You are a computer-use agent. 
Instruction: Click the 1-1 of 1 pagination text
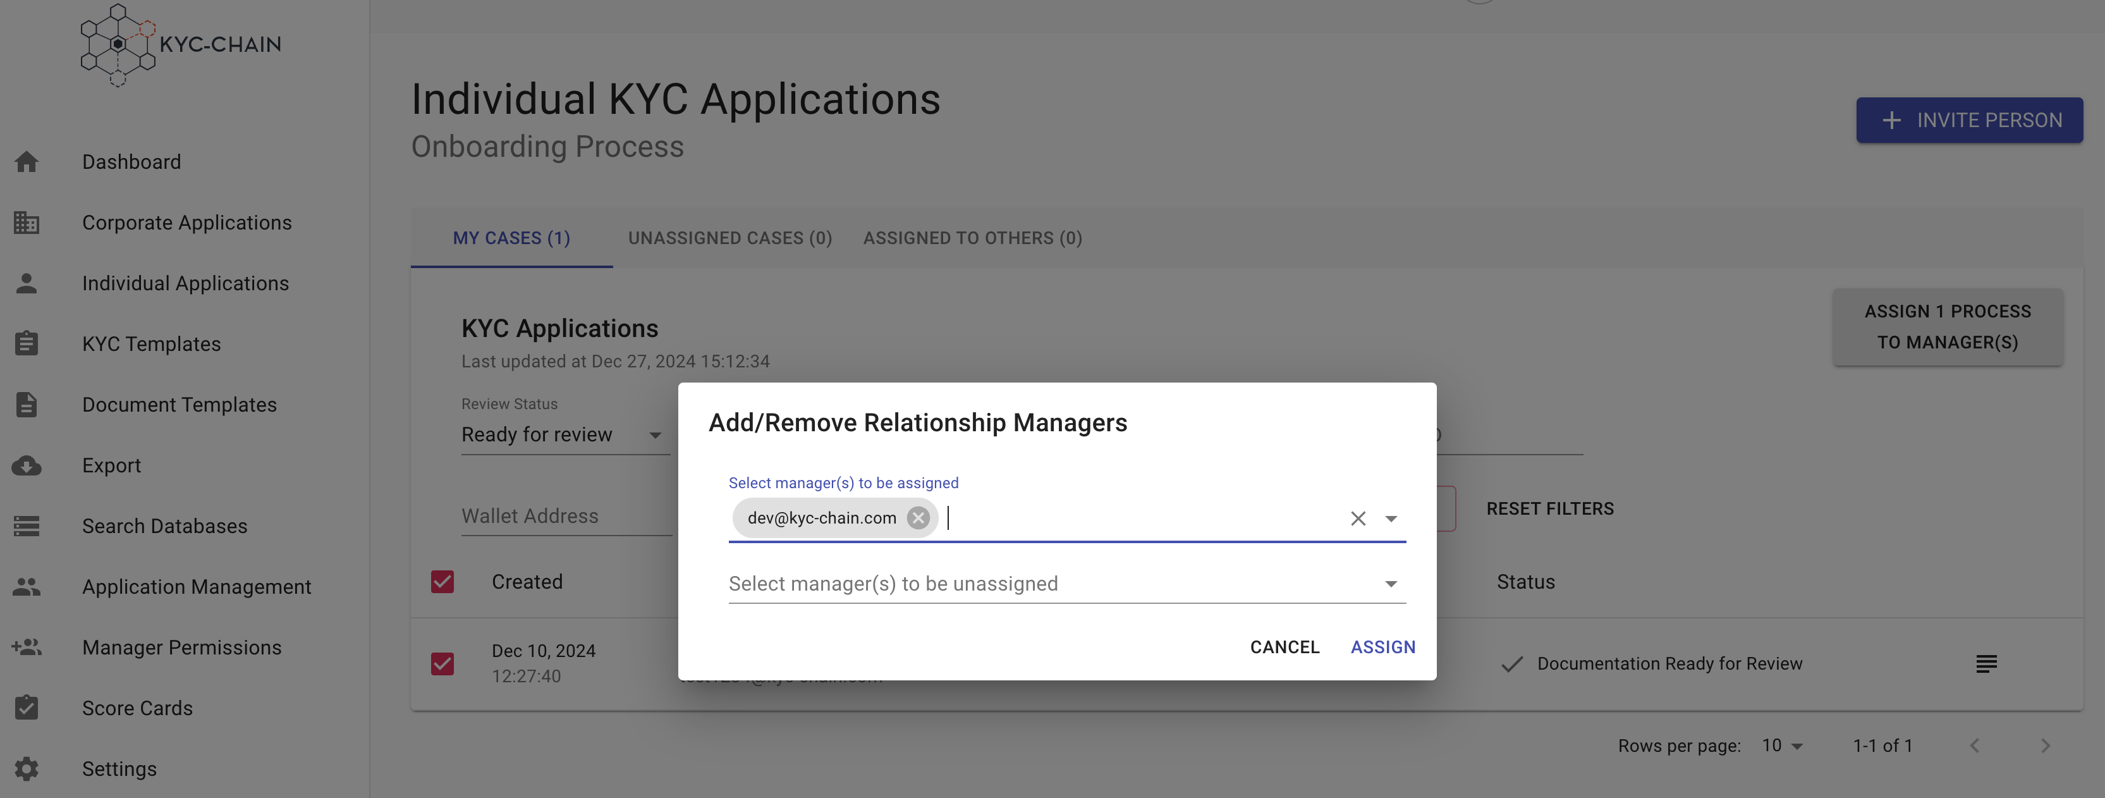tap(1882, 746)
